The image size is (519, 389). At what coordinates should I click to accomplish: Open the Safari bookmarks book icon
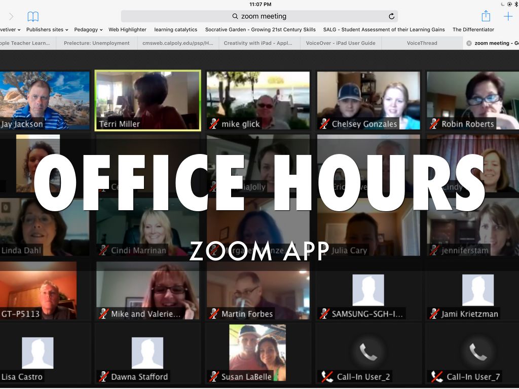(x=33, y=17)
